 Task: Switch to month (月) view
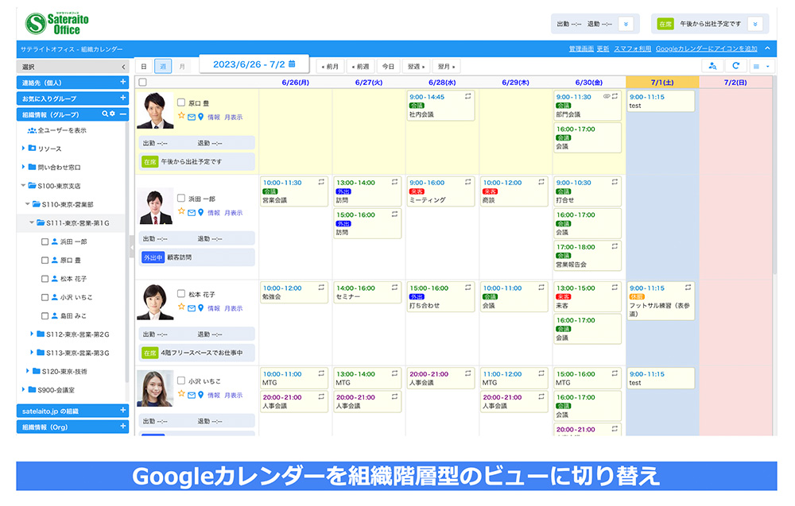pos(181,67)
